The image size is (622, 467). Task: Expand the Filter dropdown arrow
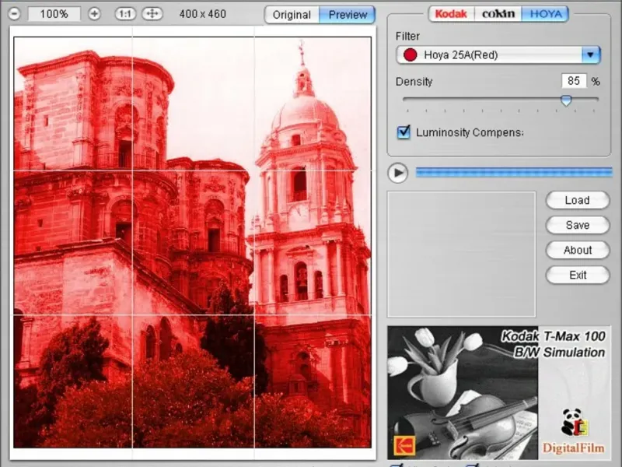point(591,55)
